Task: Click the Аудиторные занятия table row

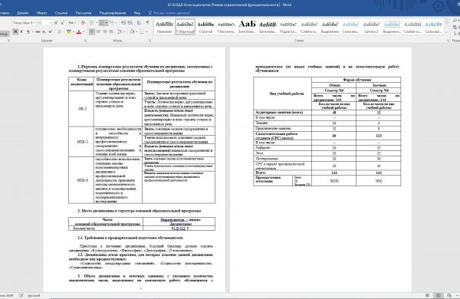Action: point(327,113)
